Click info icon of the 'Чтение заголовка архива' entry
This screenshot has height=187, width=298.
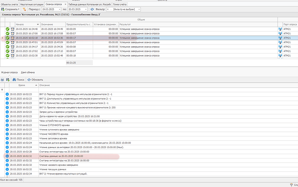pos(7,138)
